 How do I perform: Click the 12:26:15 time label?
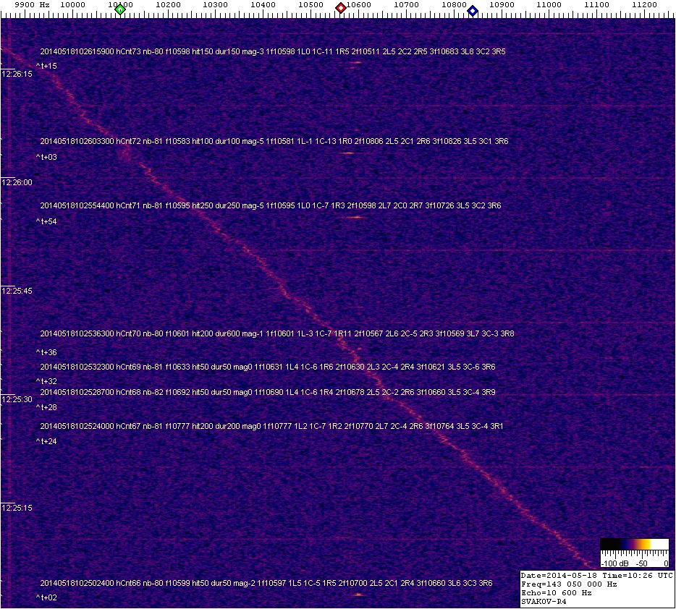[17, 74]
